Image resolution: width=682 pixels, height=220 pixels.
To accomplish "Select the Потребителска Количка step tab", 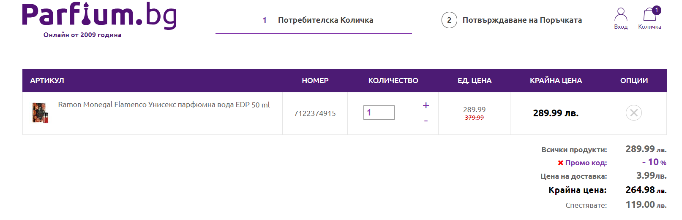I will click(325, 20).
